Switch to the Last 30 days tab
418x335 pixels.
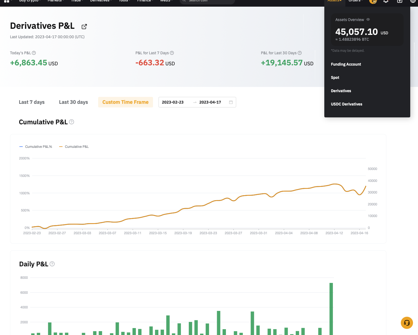(73, 102)
